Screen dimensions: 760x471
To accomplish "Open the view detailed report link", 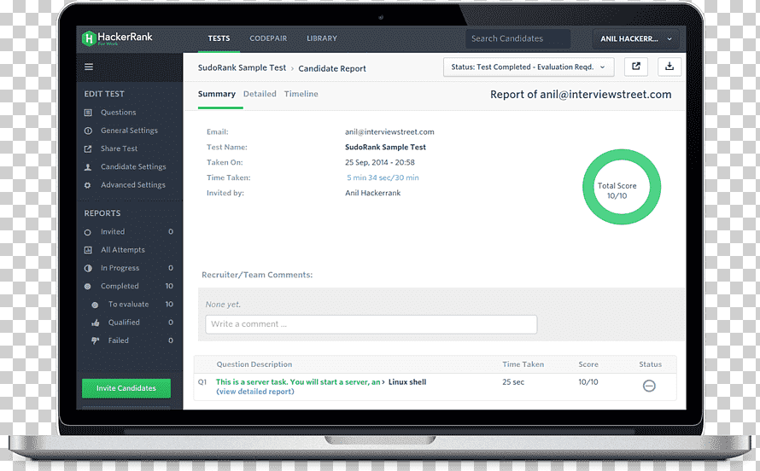I will (x=255, y=392).
